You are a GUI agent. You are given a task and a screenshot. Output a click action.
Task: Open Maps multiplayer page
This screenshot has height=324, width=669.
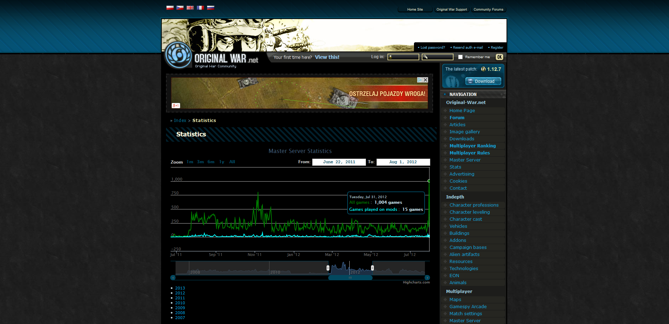(x=455, y=299)
